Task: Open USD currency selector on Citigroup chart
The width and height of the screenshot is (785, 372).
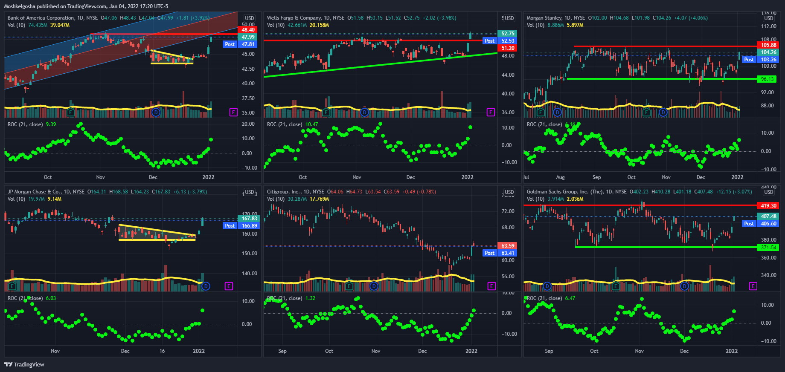Action: pos(509,192)
